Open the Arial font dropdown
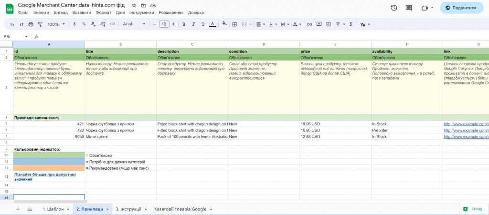The width and height of the screenshot is (489, 215). (x=133, y=24)
